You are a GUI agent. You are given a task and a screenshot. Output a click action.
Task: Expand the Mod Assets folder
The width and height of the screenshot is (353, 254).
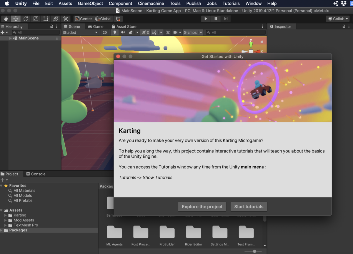[x=6, y=220]
